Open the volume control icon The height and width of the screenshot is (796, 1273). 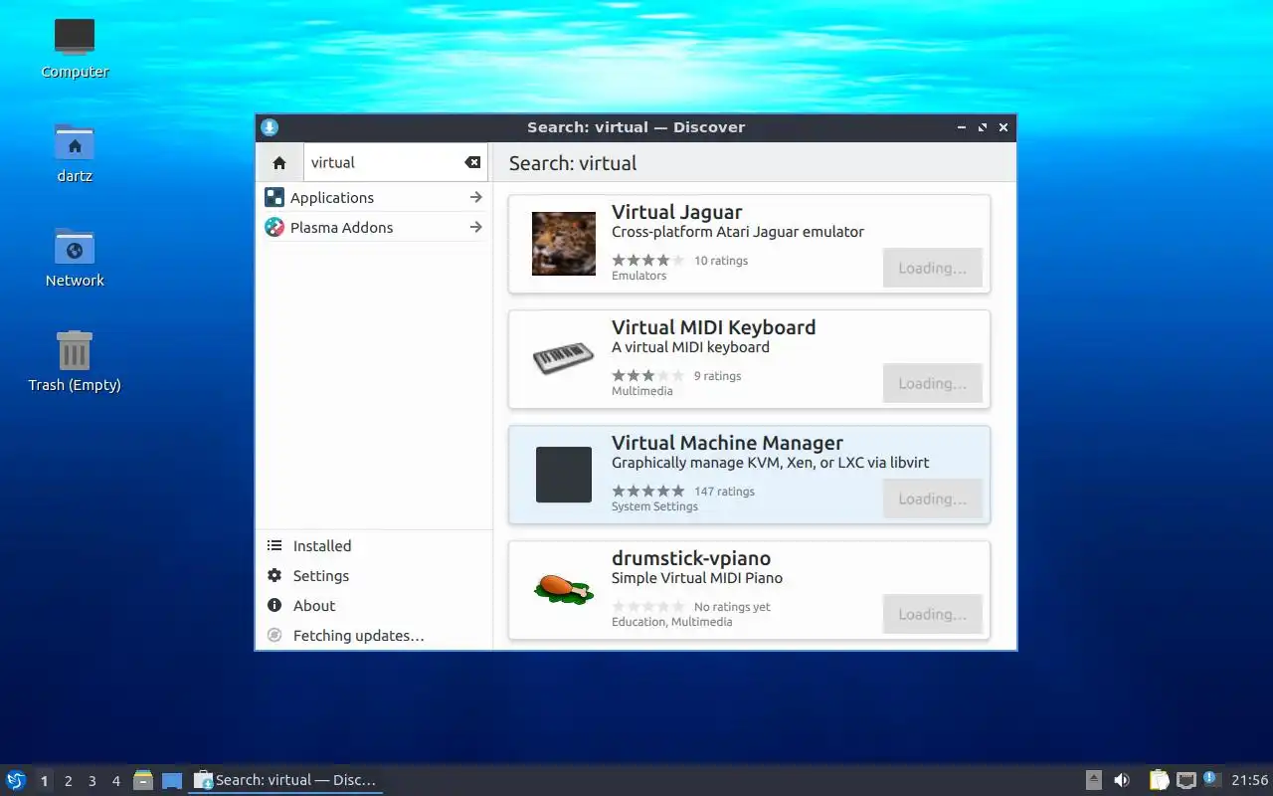click(x=1122, y=780)
